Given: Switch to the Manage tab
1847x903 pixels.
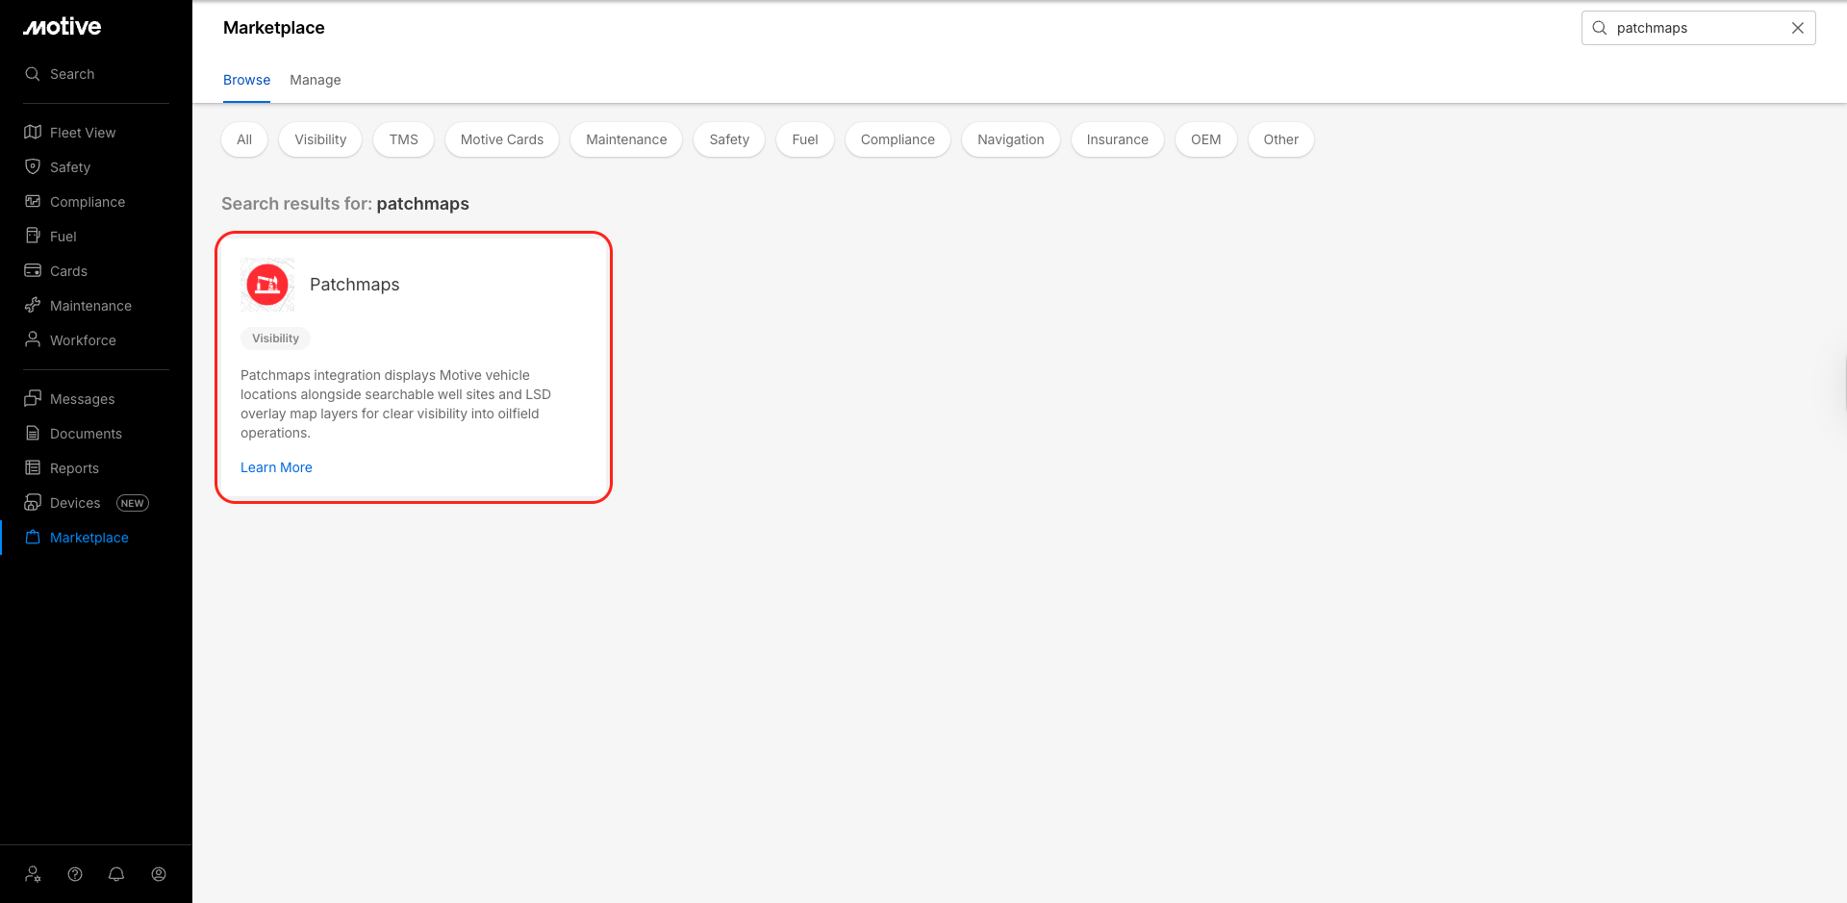Looking at the screenshot, I should pos(316,80).
